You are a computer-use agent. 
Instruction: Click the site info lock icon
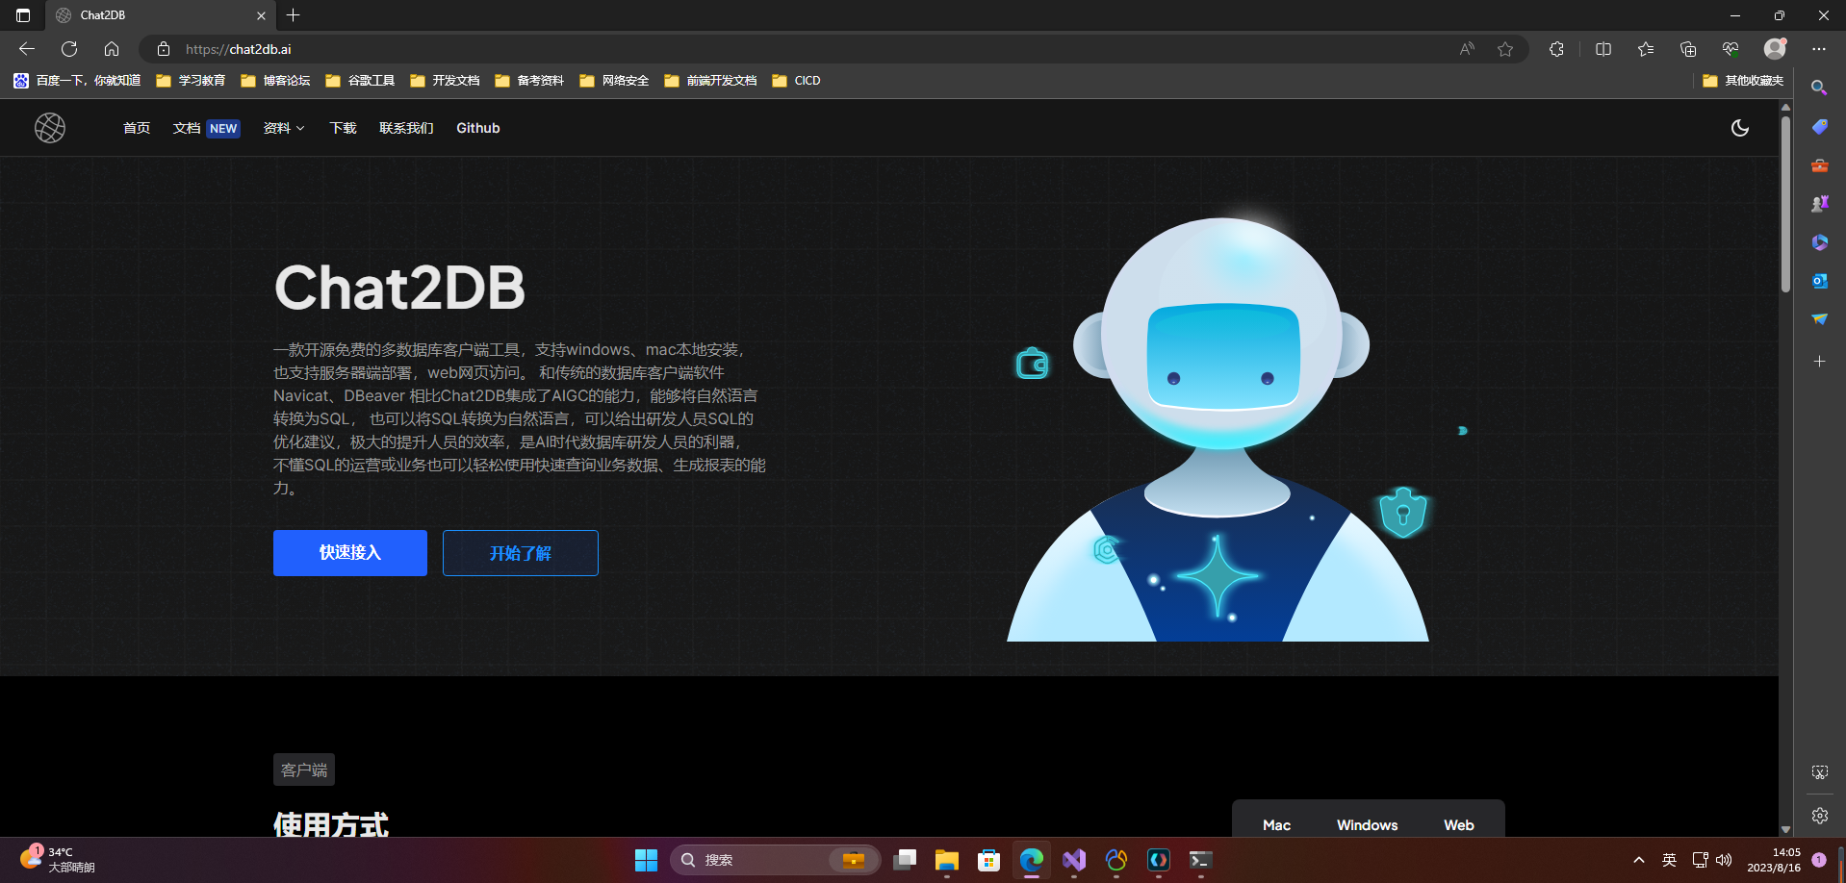[x=164, y=49]
